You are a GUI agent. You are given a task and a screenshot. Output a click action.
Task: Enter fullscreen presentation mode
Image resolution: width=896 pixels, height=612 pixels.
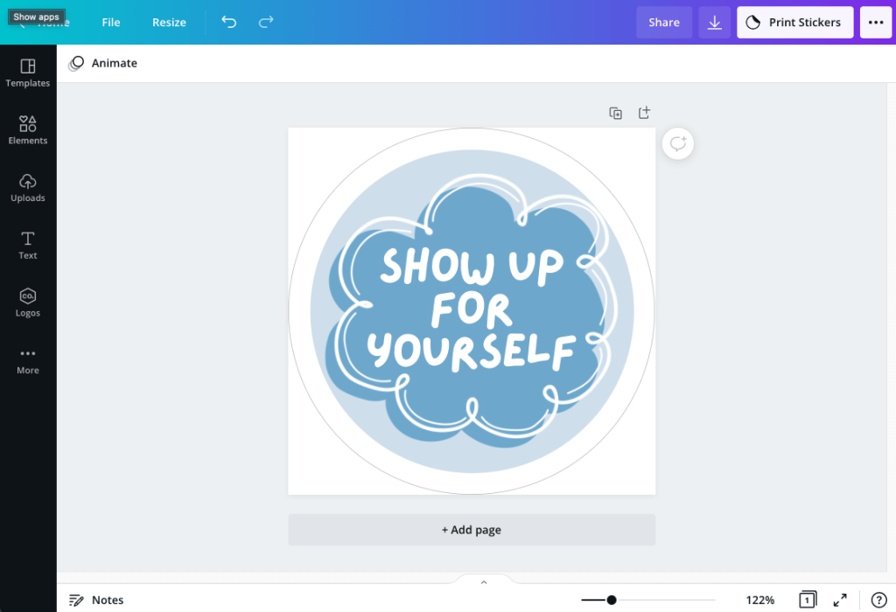point(840,600)
